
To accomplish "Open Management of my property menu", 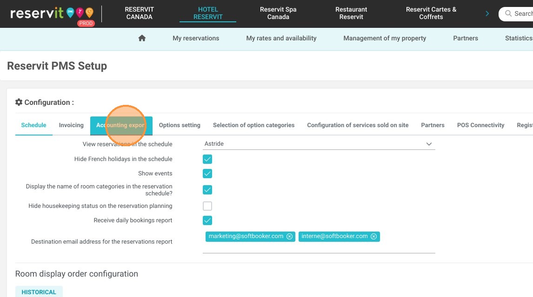I will tap(385, 39).
